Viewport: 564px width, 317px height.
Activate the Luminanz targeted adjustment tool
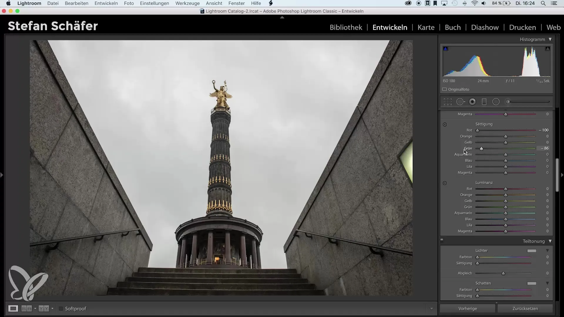[445, 183]
